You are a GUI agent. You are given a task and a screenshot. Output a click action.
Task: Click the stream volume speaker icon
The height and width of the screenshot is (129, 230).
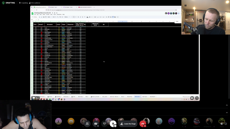click(x=222, y=124)
